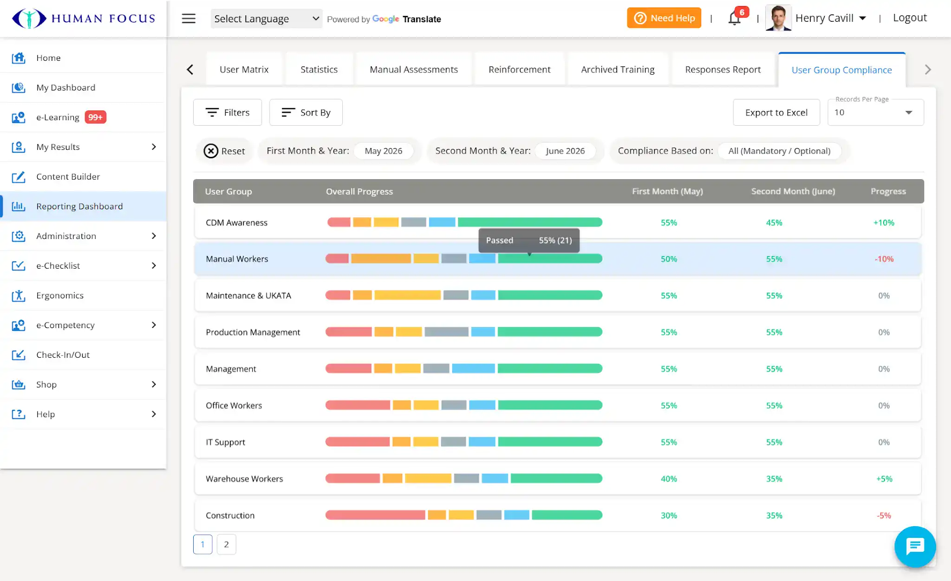Screen dimensions: 951x581
Task: Click the Reset circled X icon
Action: pos(211,151)
